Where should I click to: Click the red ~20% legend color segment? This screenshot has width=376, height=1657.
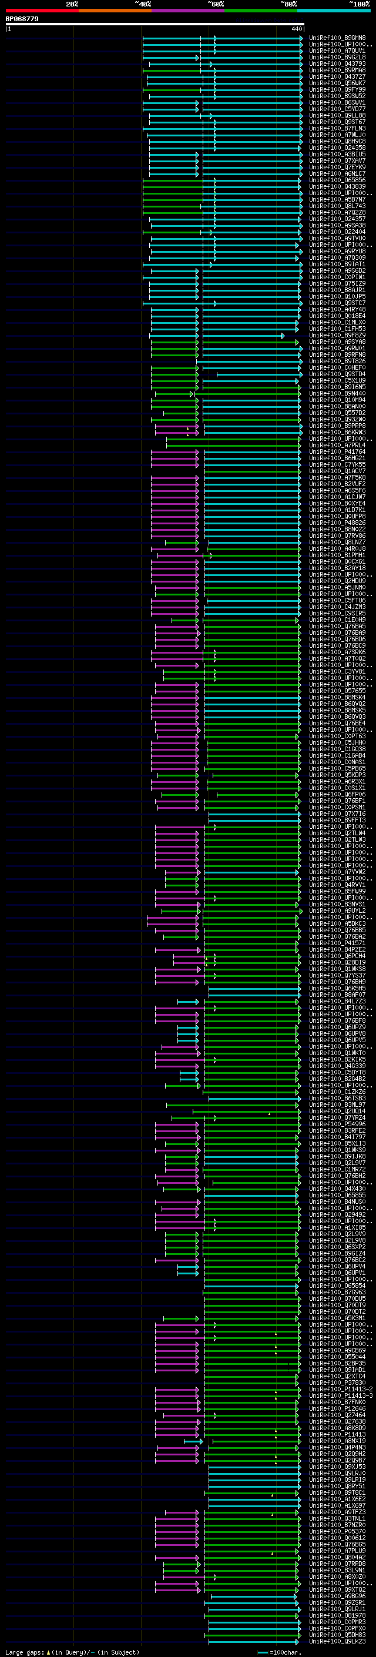pyautogui.click(x=42, y=11)
